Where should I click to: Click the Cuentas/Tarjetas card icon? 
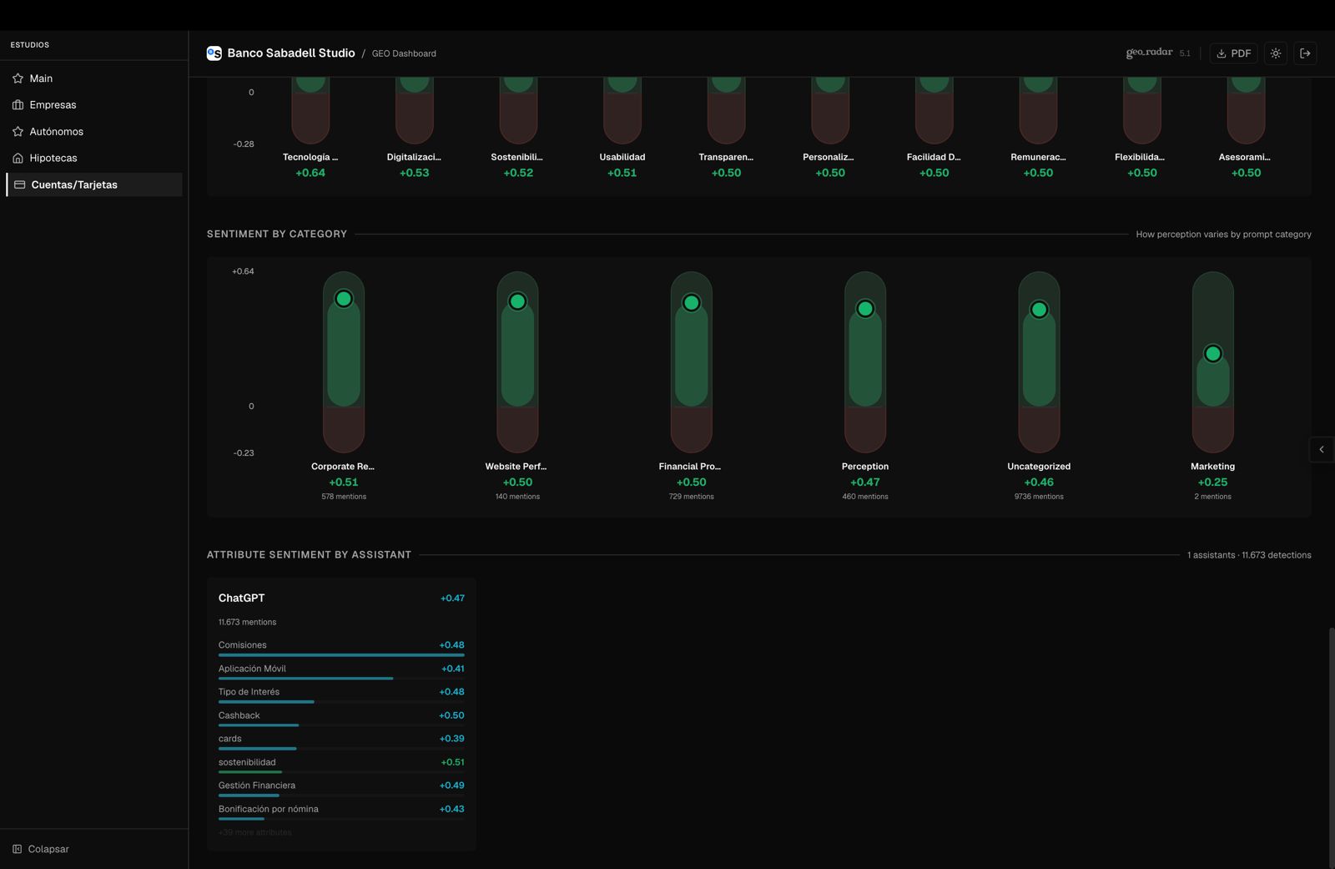(19, 184)
